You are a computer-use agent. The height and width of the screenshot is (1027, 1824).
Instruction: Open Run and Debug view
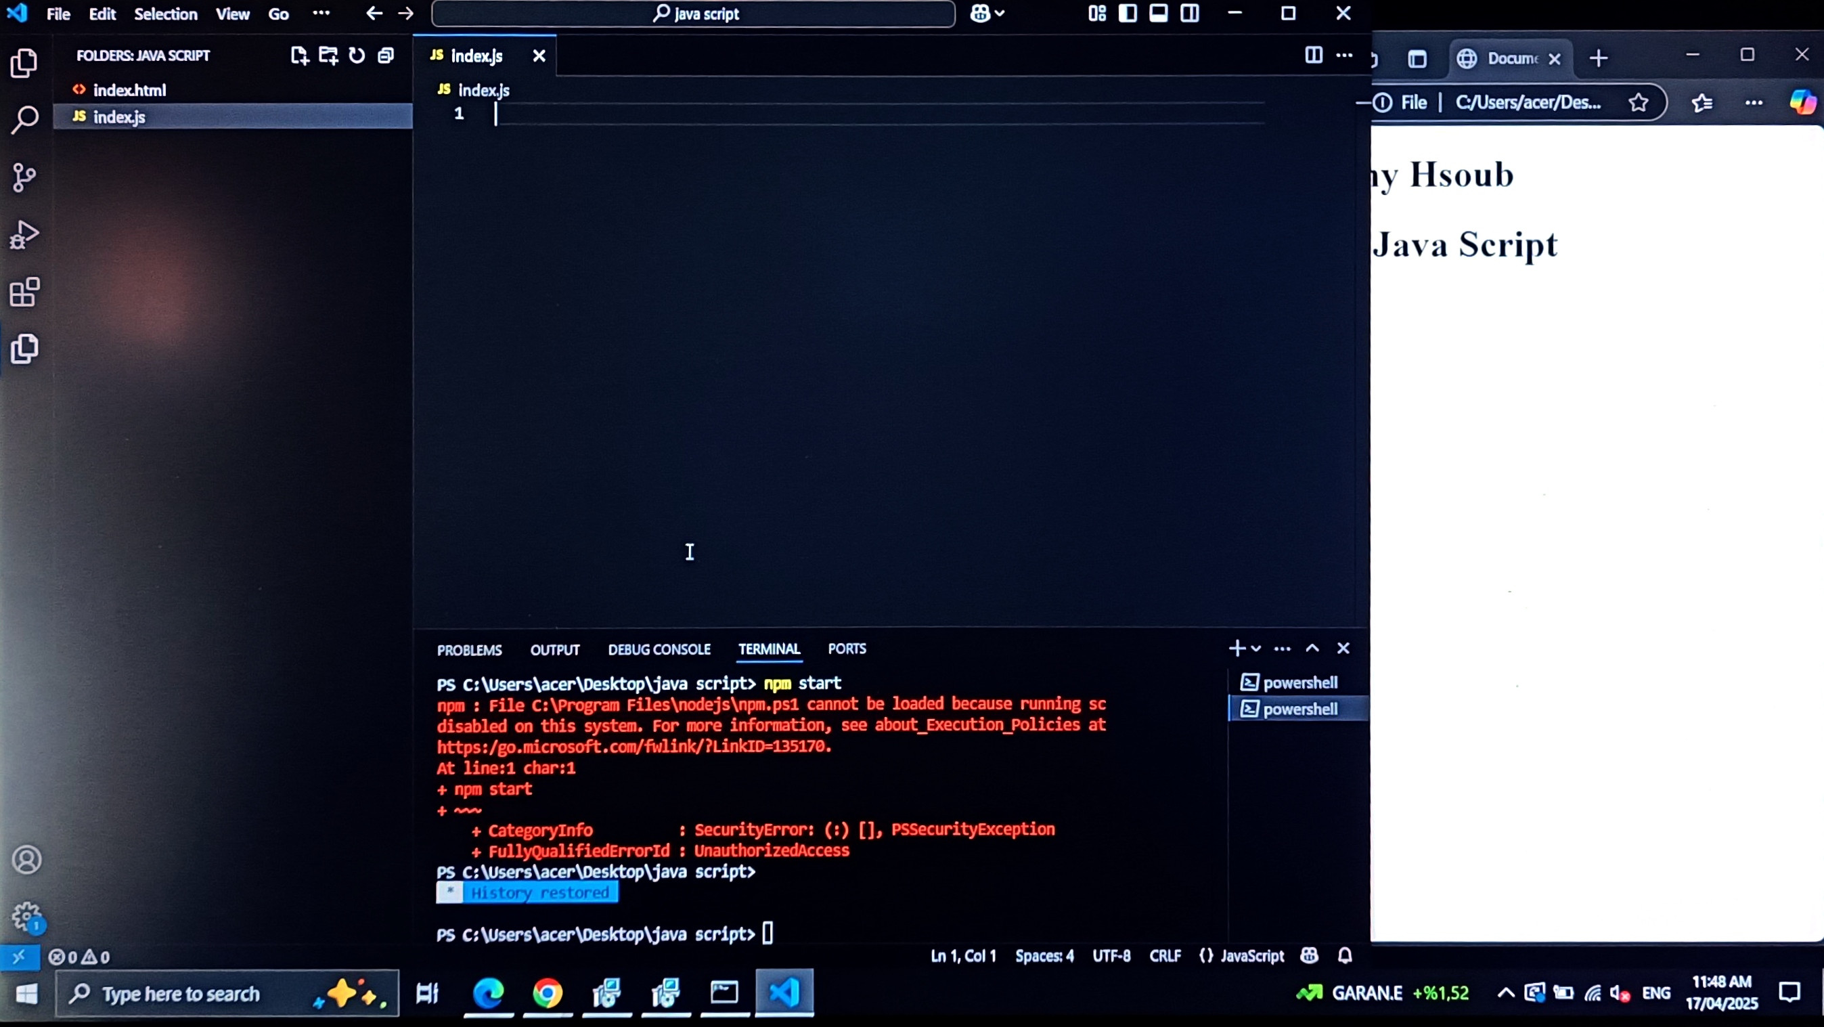tap(25, 235)
